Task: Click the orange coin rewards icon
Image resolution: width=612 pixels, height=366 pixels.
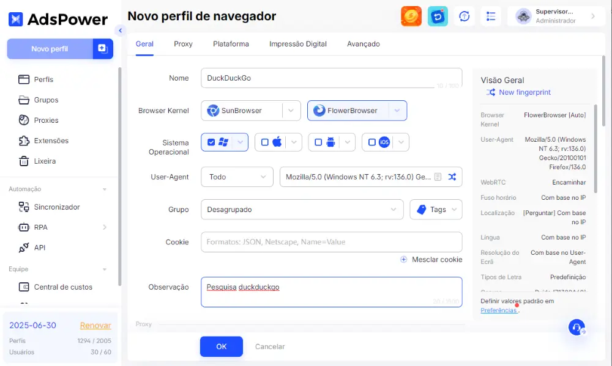Action: (411, 16)
